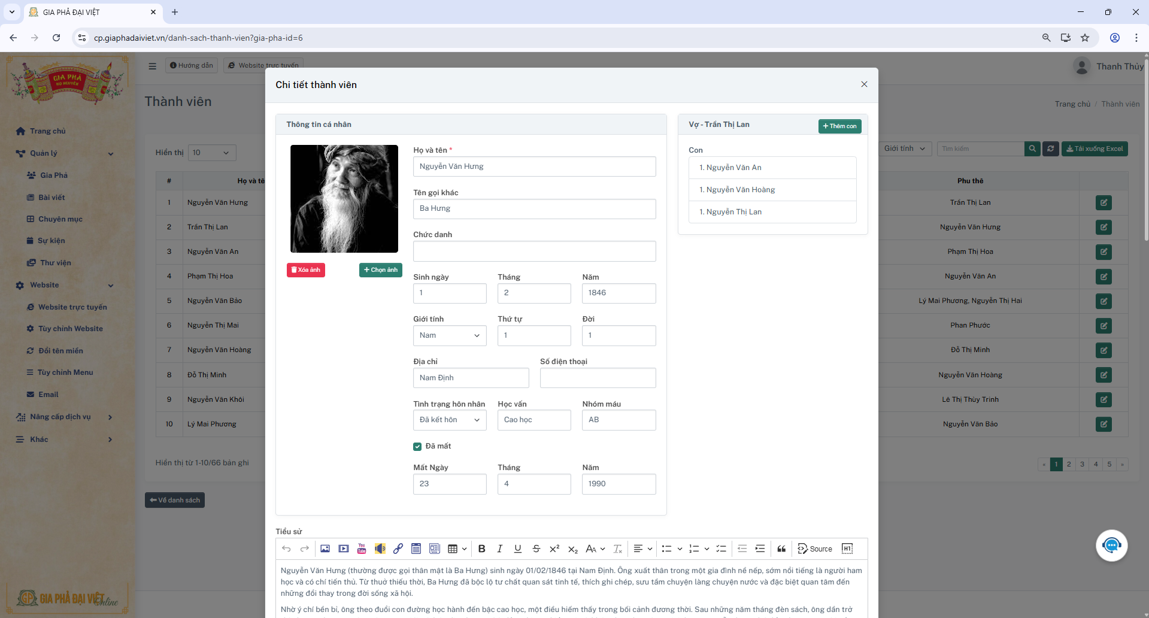Insert a YouTube video in the biography editor
Image resolution: width=1149 pixels, height=618 pixels.
(362, 549)
